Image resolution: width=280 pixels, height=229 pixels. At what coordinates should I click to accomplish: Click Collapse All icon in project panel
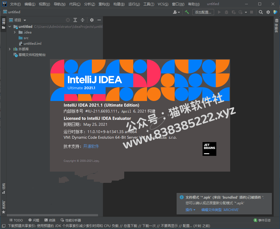83,20
